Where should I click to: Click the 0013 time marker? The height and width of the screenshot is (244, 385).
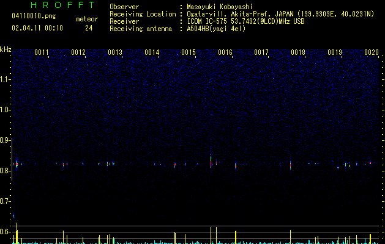[x=115, y=52]
